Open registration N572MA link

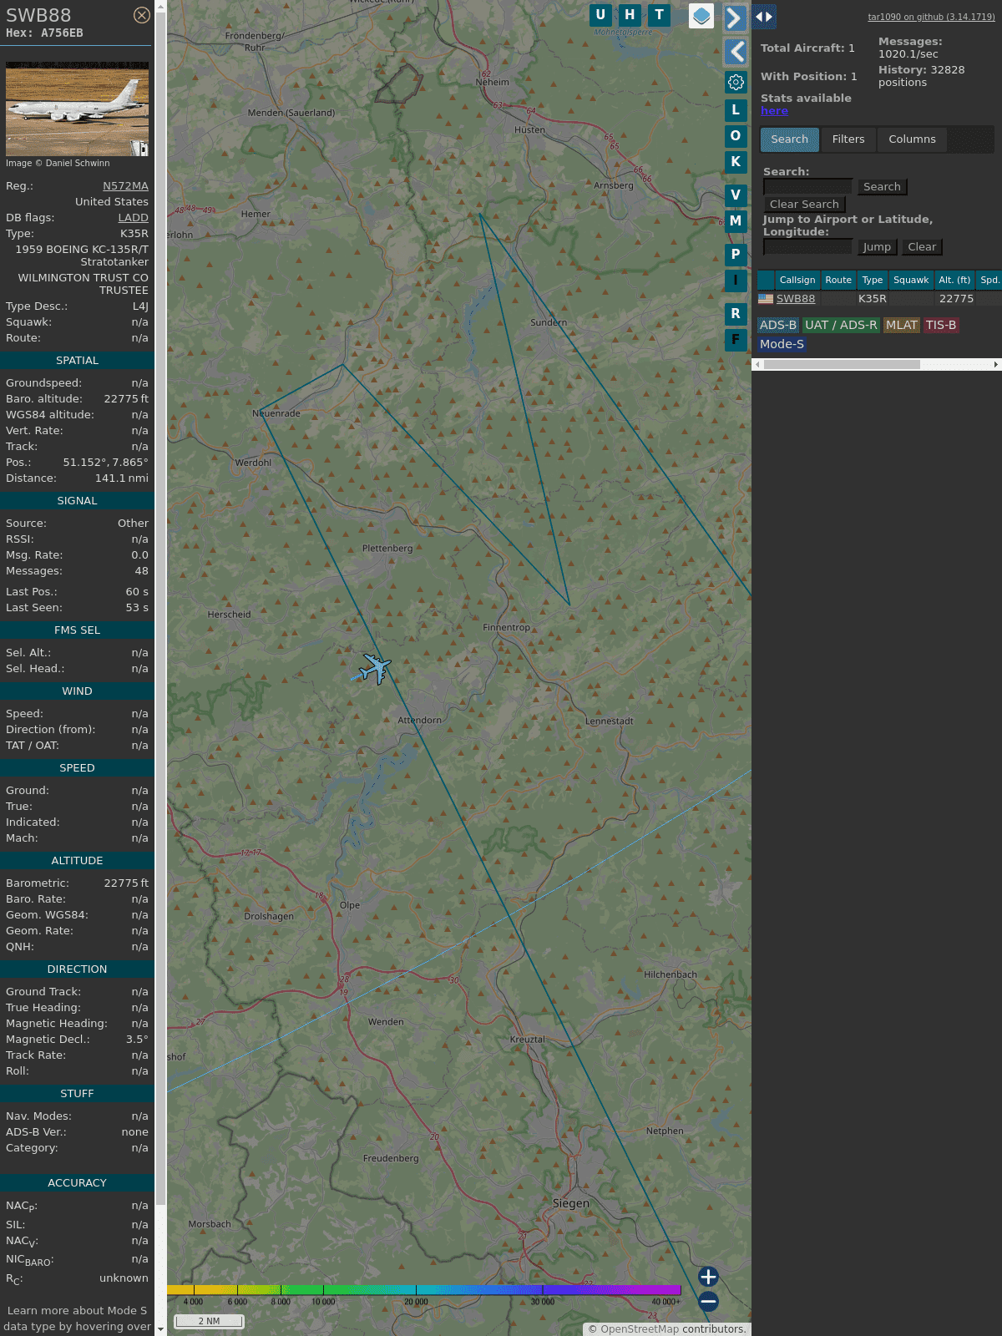[125, 186]
